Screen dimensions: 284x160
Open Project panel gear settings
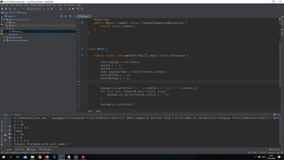click(x=70, y=16)
